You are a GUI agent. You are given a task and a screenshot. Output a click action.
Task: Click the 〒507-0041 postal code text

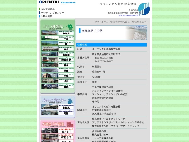pyautogui.click(x=133, y=10)
